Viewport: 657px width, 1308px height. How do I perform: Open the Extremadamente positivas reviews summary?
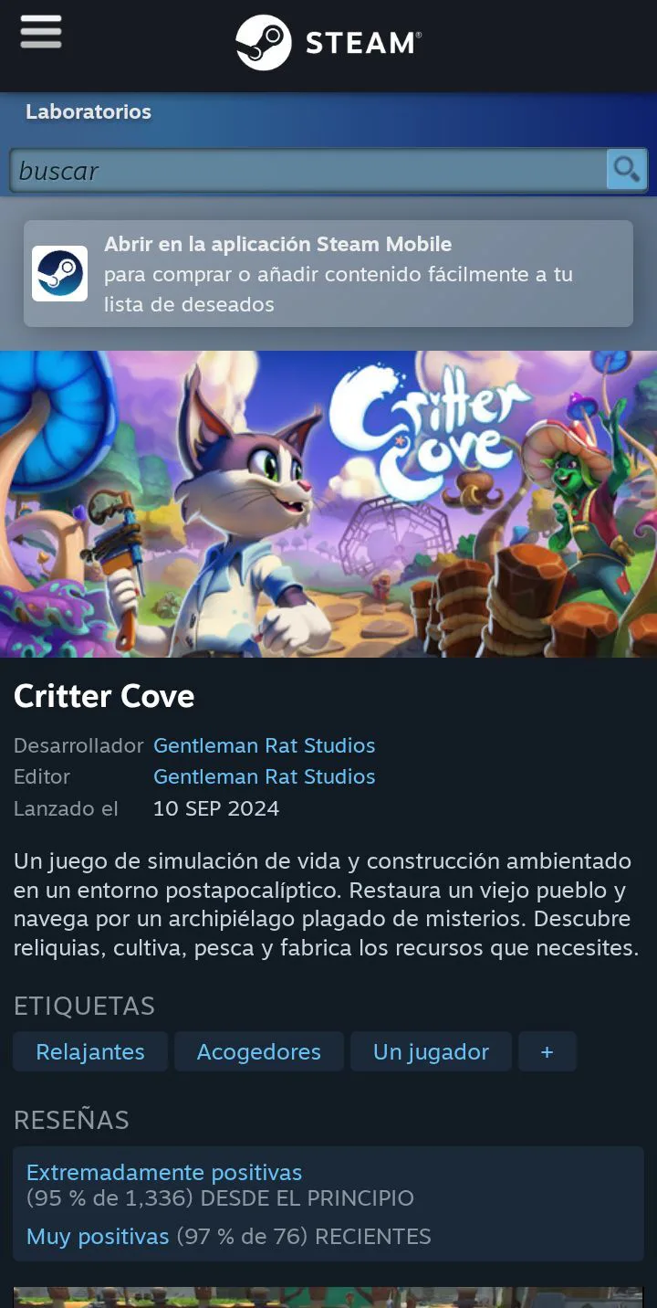[164, 1172]
